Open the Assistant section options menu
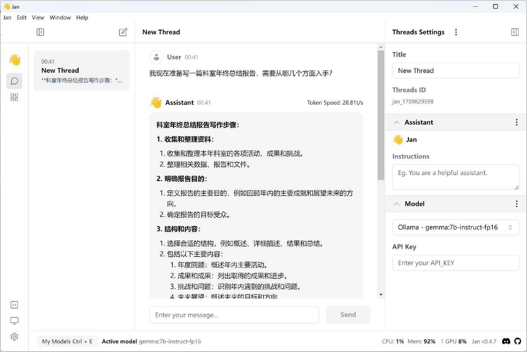Image resolution: width=527 pixels, height=352 pixels. pyautogui.click(x=517, y=122)
